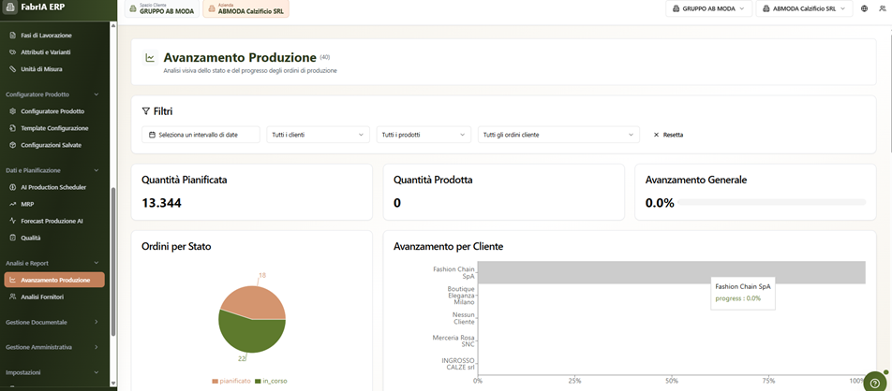Select the Azienda ABMODA Calzificio SRL chip
The height and width of the screenshot is (391, 892).
coord(245,9)
